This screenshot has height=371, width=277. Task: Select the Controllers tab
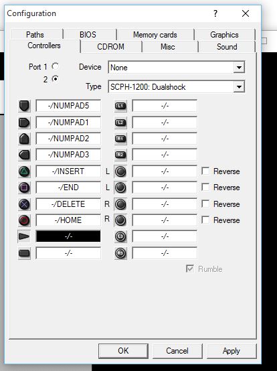click(44, 46)
